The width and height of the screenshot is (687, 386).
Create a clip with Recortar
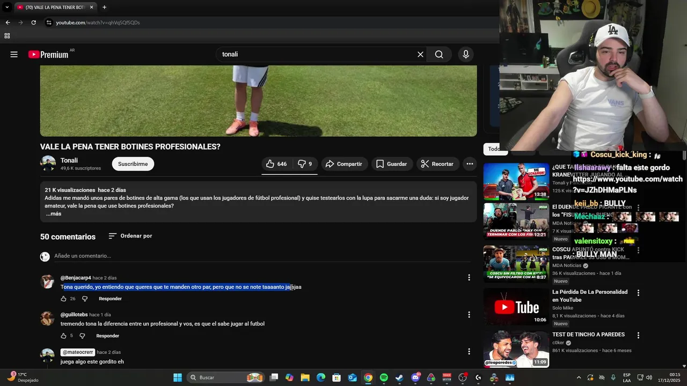coord(437,164)
